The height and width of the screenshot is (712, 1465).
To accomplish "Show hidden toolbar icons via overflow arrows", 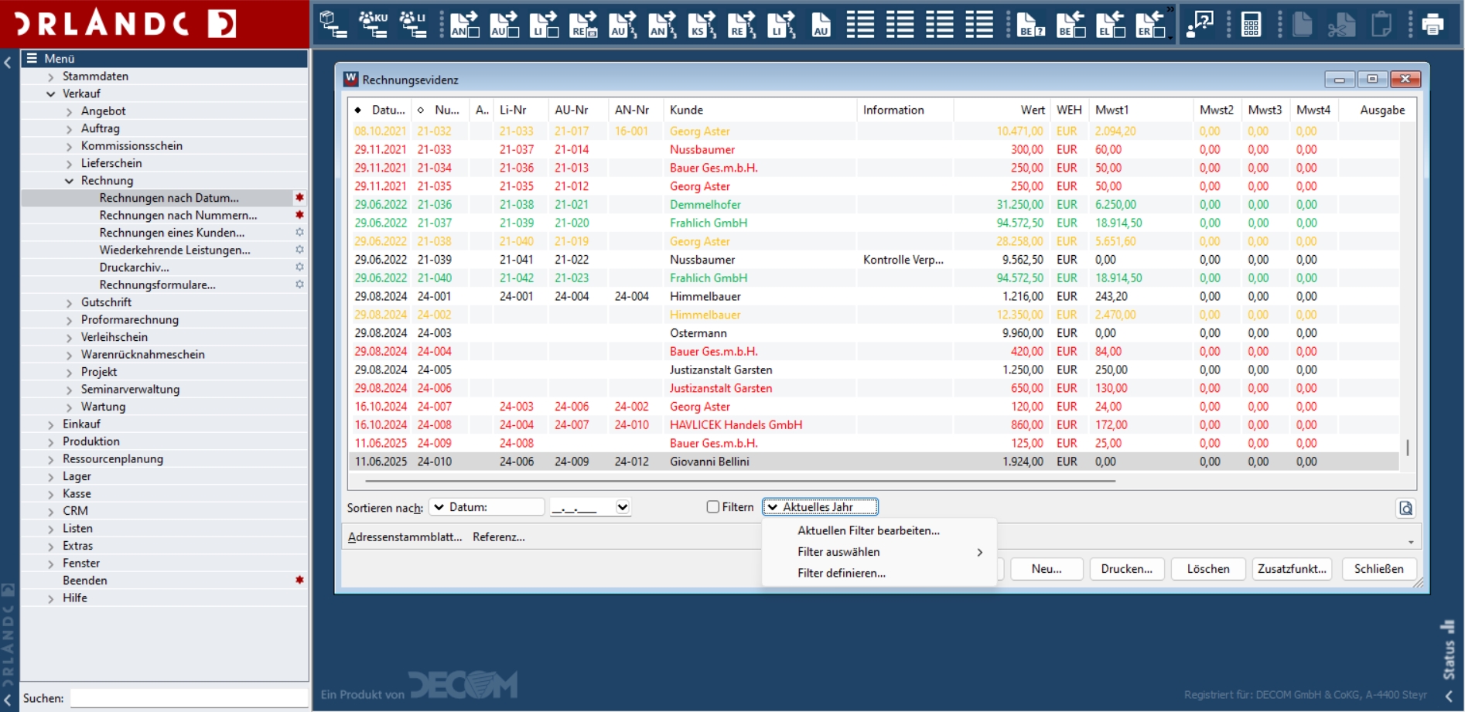I will point(1170,9).
